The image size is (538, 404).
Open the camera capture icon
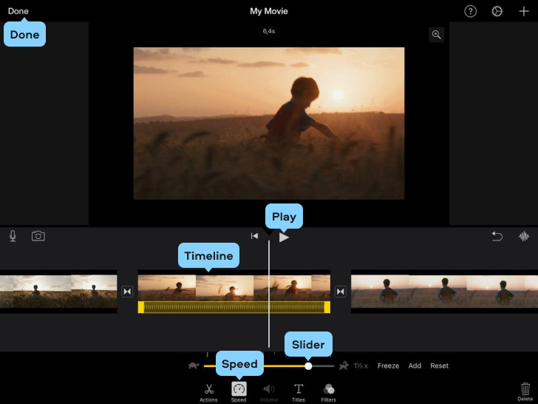tap(38, 236)
